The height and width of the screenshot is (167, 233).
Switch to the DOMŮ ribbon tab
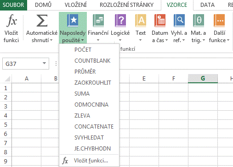click(43, 5)
